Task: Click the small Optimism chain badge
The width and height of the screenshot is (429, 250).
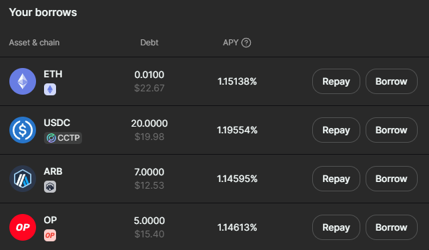Action: click(50, 235)
